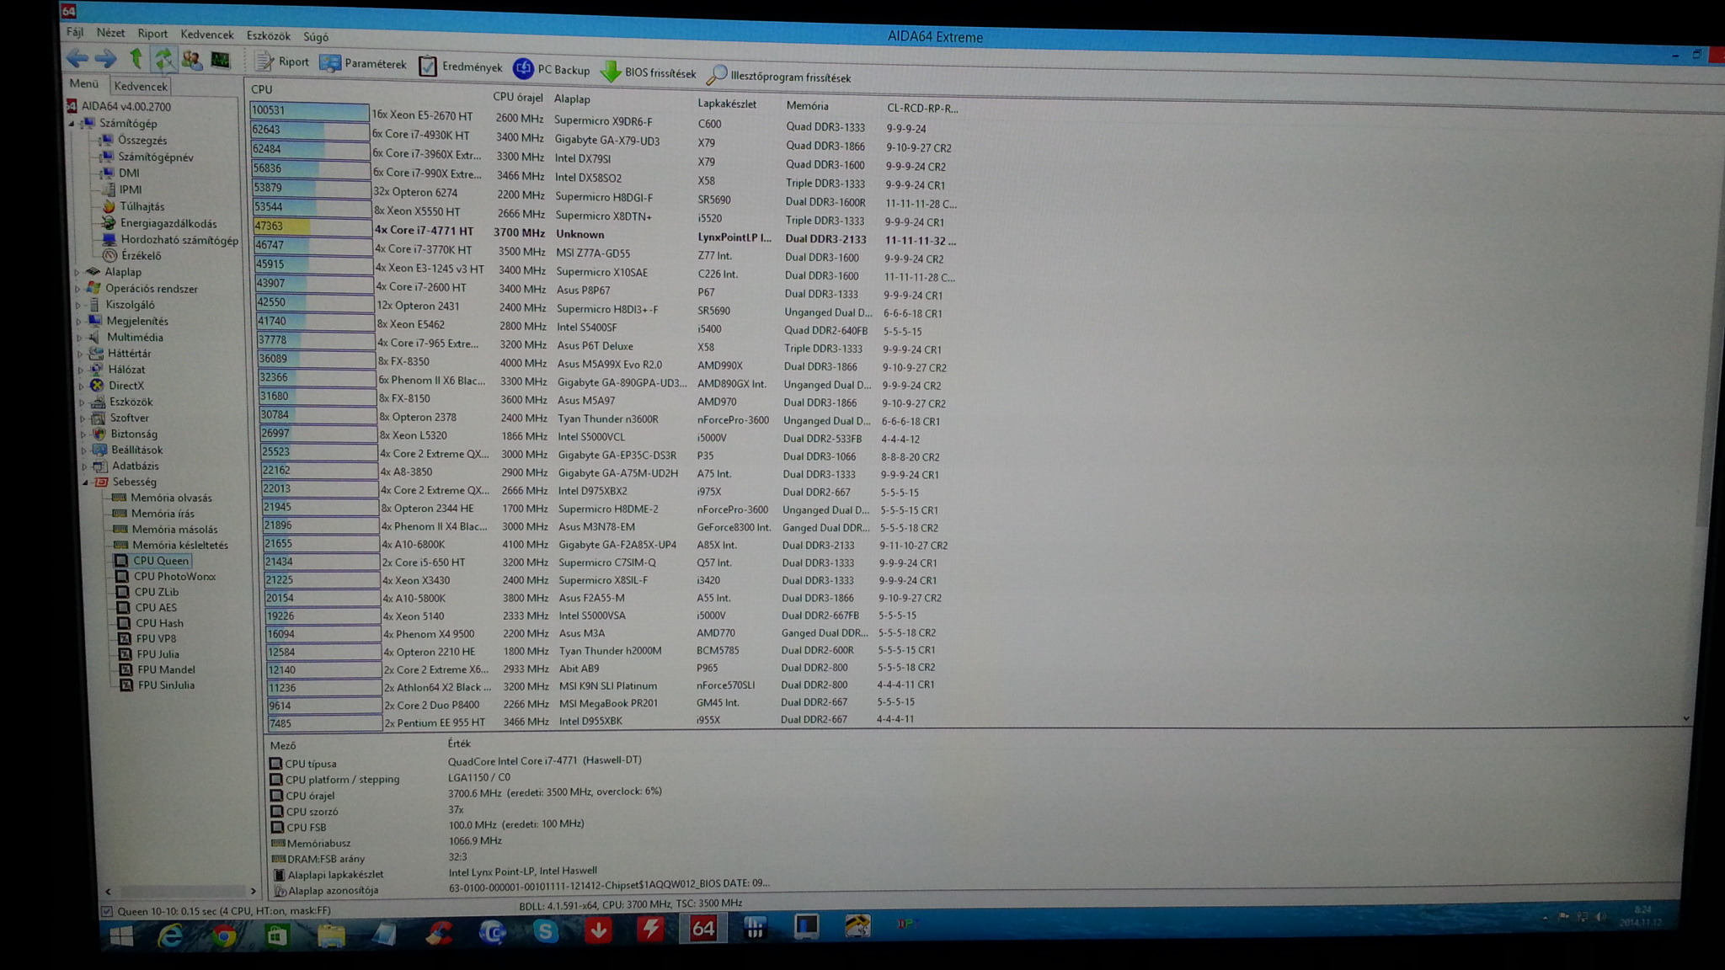Select FPU Mandel benchmark

click(166, 669)
